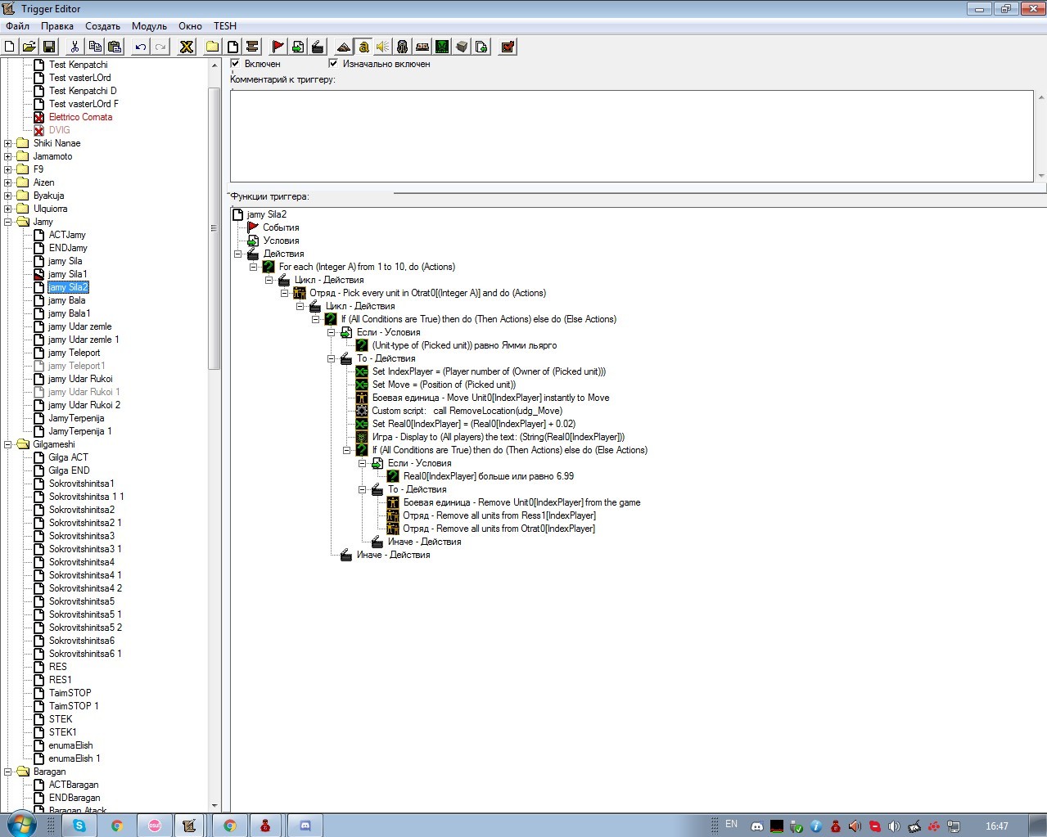This screenshot has height=837, width=1047.
Task: Add new action with clapperboard icon
Action: 318,47
